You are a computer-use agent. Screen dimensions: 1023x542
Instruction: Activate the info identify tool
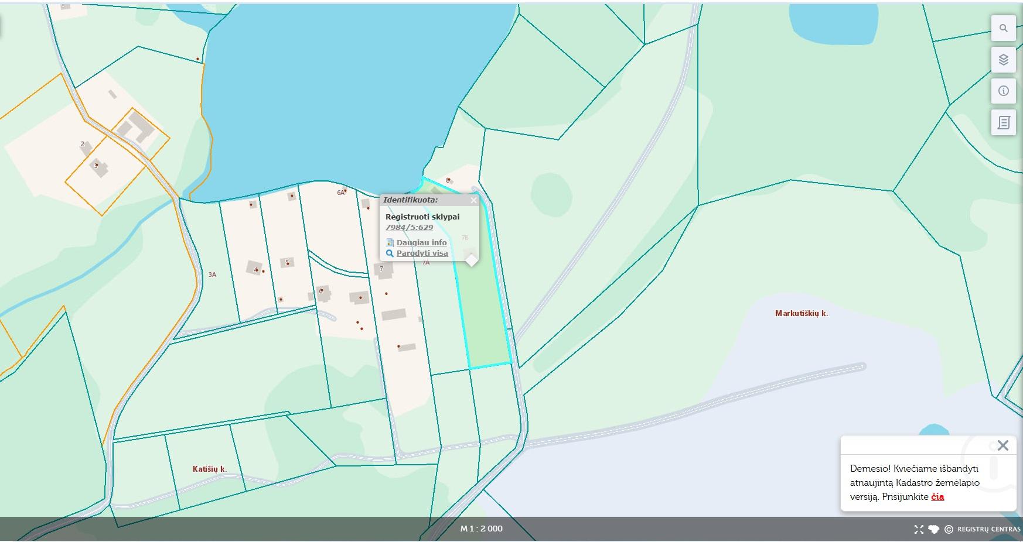pos(1003,91)
